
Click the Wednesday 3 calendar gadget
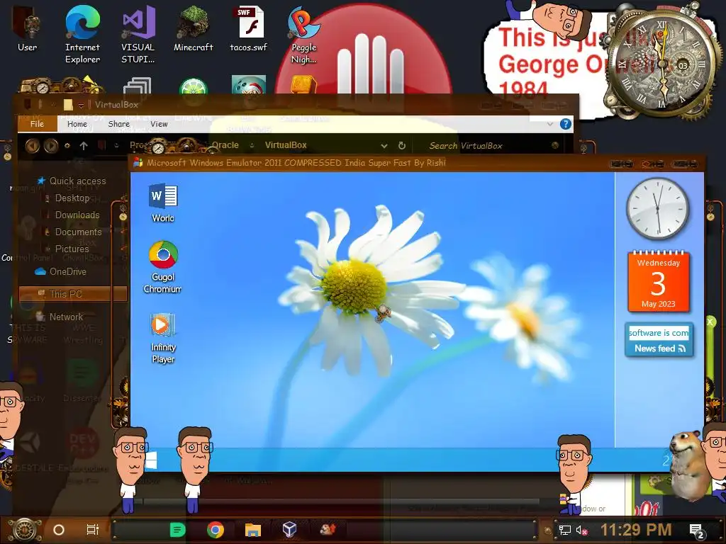click(659, 281)
